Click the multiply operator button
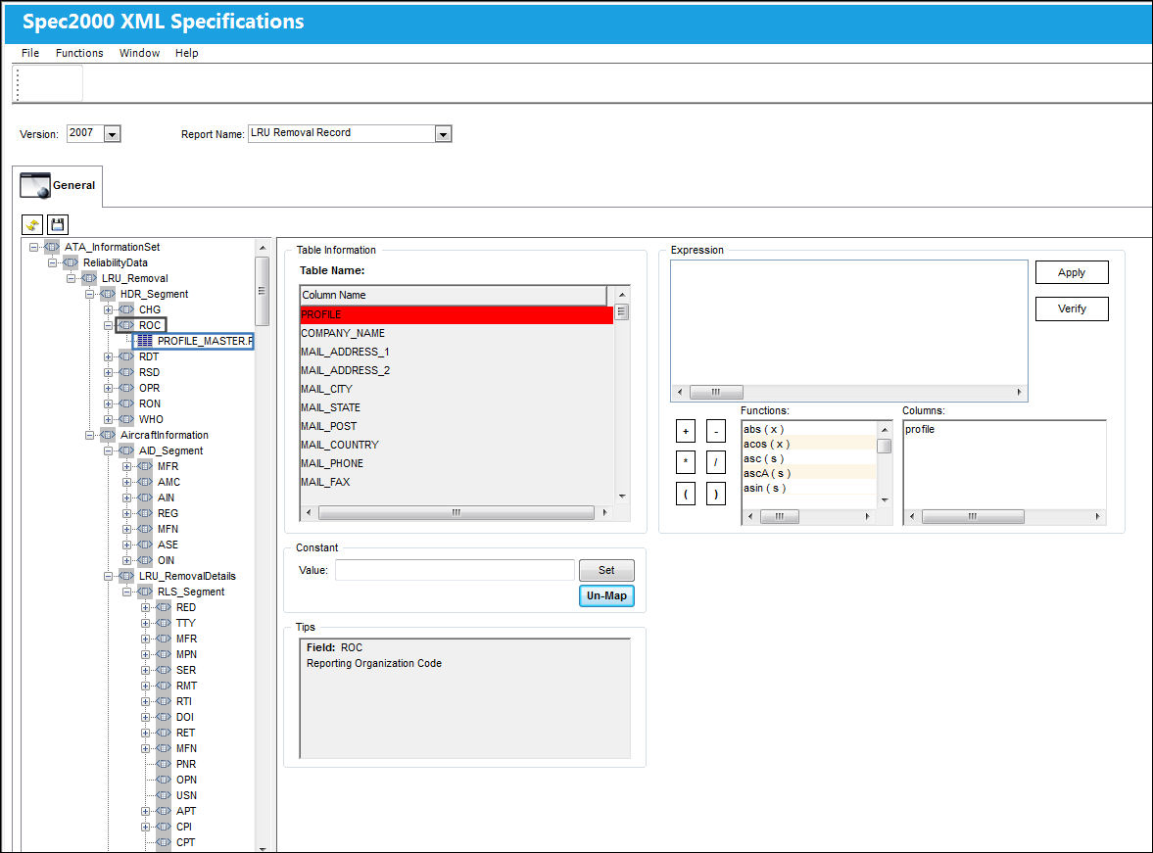 click(x=686, y=462)
